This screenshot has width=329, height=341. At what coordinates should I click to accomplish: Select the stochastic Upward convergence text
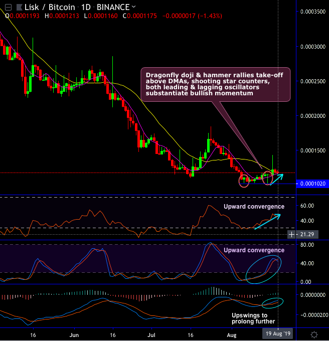coord(254,250)
